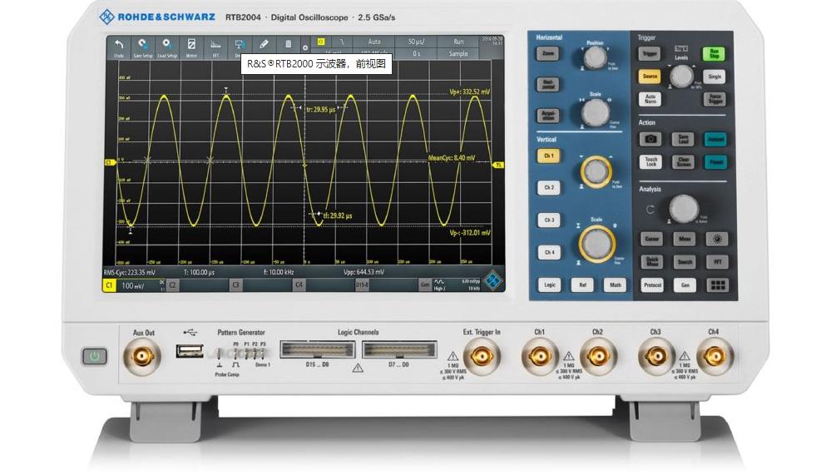Tap the R&S menu diamond icon on screen

tap(493, 280)
